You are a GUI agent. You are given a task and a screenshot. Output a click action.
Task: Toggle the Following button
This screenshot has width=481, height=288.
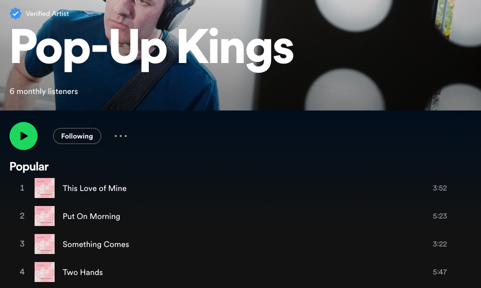tap(77, 136)
